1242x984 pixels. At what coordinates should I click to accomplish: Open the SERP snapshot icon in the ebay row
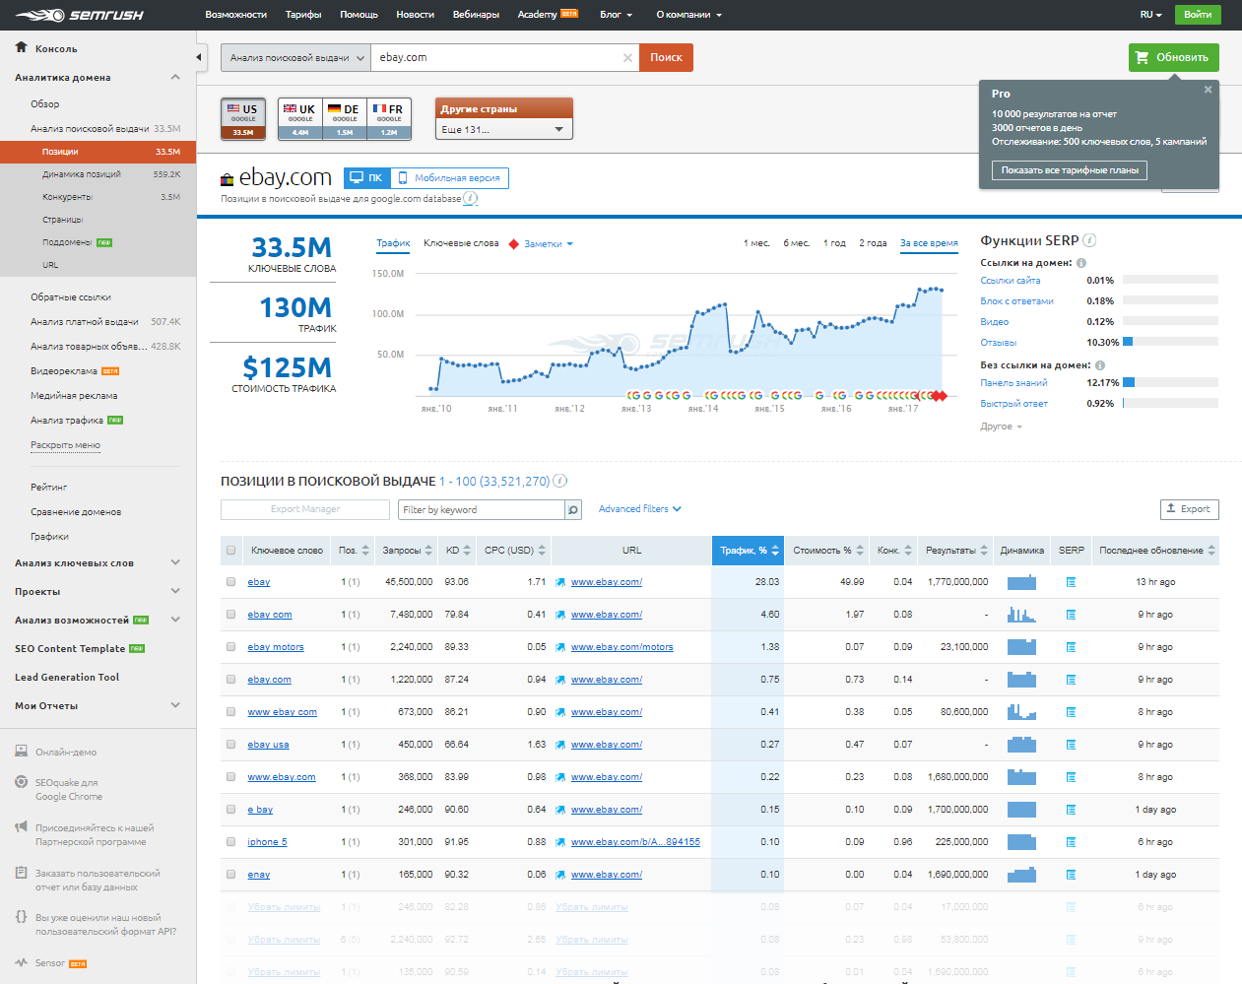tap(1071, 581)
